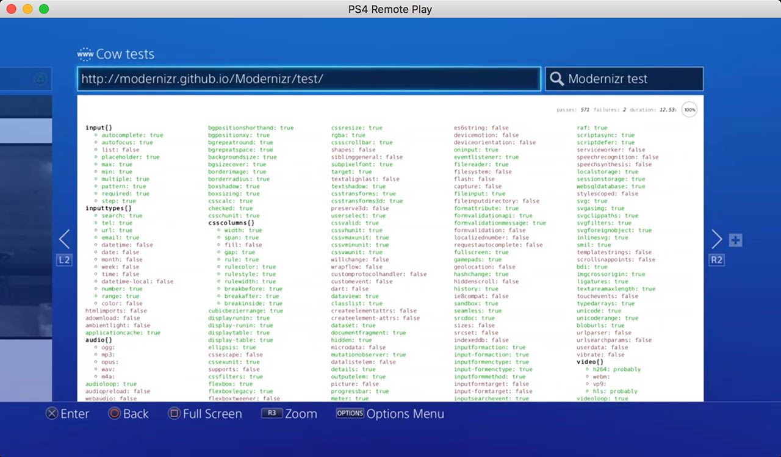Click 'textareamaxlength: true' entry
781x457 pixels.
coord(616,289)
